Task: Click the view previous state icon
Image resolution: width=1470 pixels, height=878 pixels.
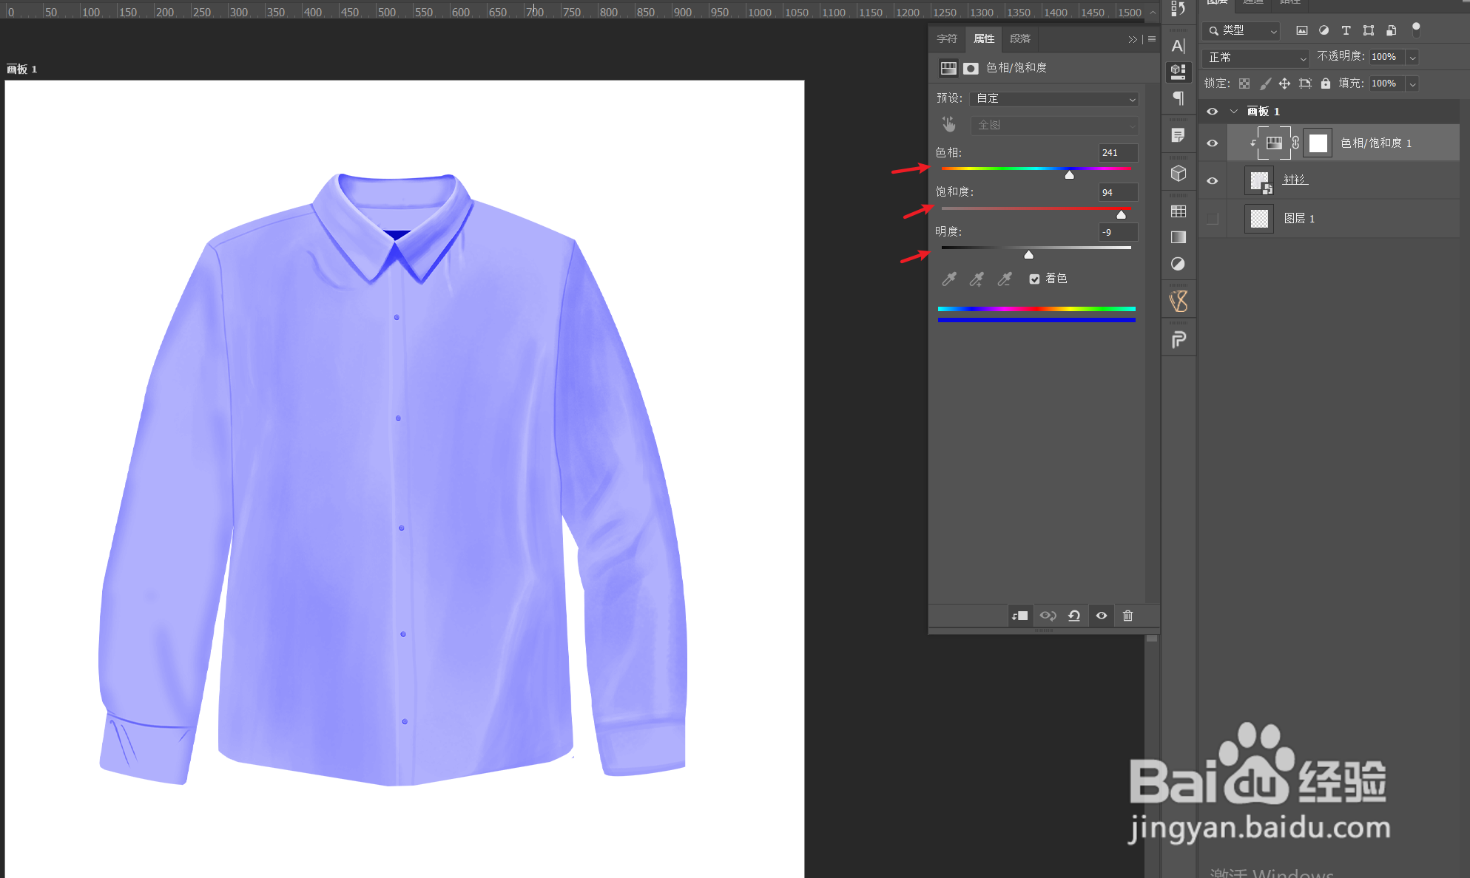Action: [1048, 616]
